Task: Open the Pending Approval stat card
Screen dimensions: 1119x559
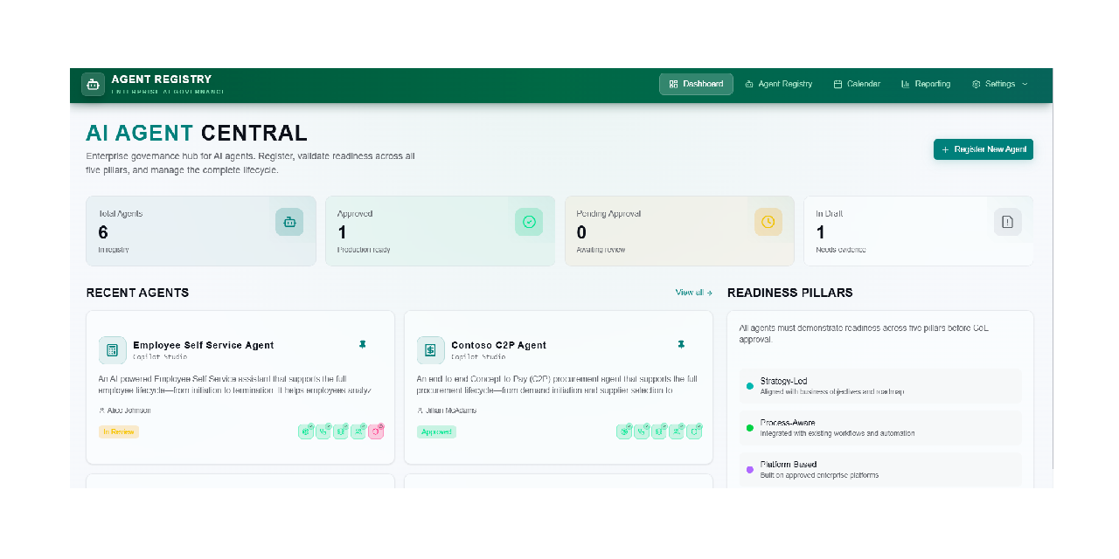Action: click(679, 231)
